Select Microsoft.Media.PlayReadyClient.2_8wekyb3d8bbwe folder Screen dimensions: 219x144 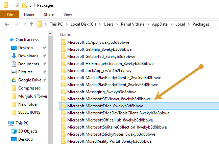pyautogui.click(x=111, y=78)
